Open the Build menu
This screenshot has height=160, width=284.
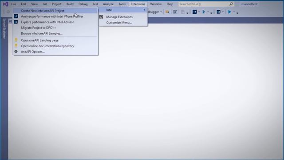[70, 4]
